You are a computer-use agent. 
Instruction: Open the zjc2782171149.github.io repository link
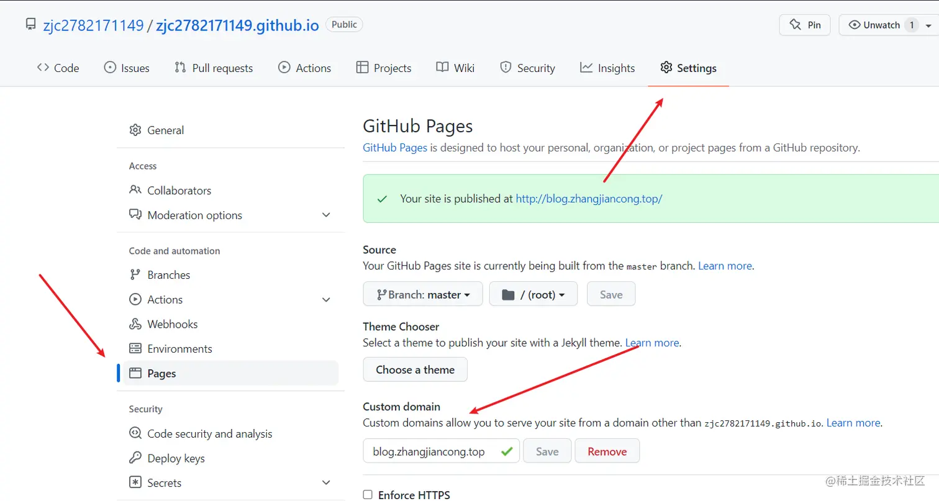237,25
